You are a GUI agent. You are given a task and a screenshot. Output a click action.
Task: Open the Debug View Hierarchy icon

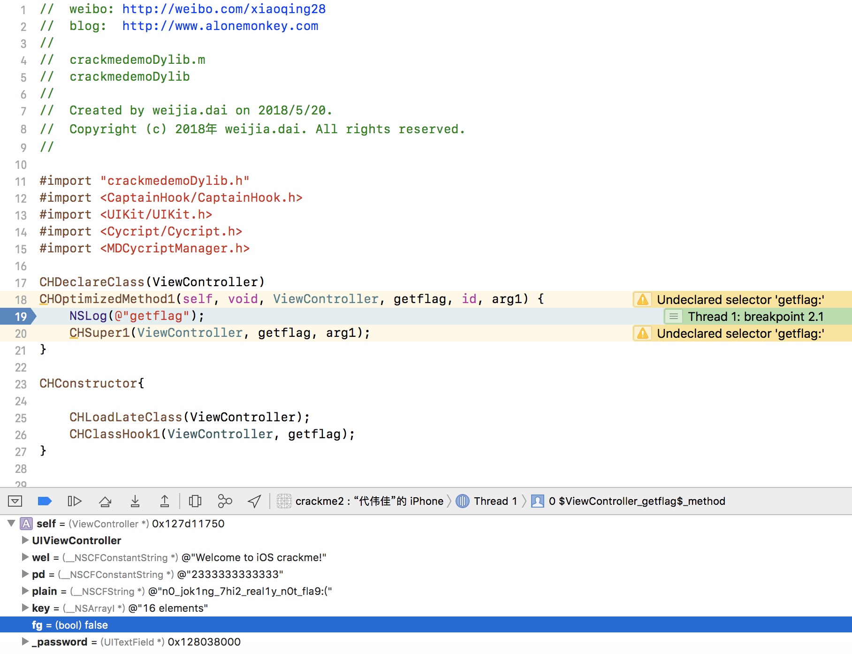point(195,501)
